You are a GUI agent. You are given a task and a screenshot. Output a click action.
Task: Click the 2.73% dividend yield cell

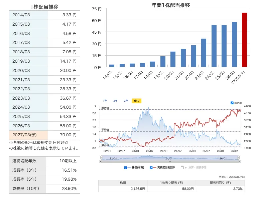coord(220,189)
